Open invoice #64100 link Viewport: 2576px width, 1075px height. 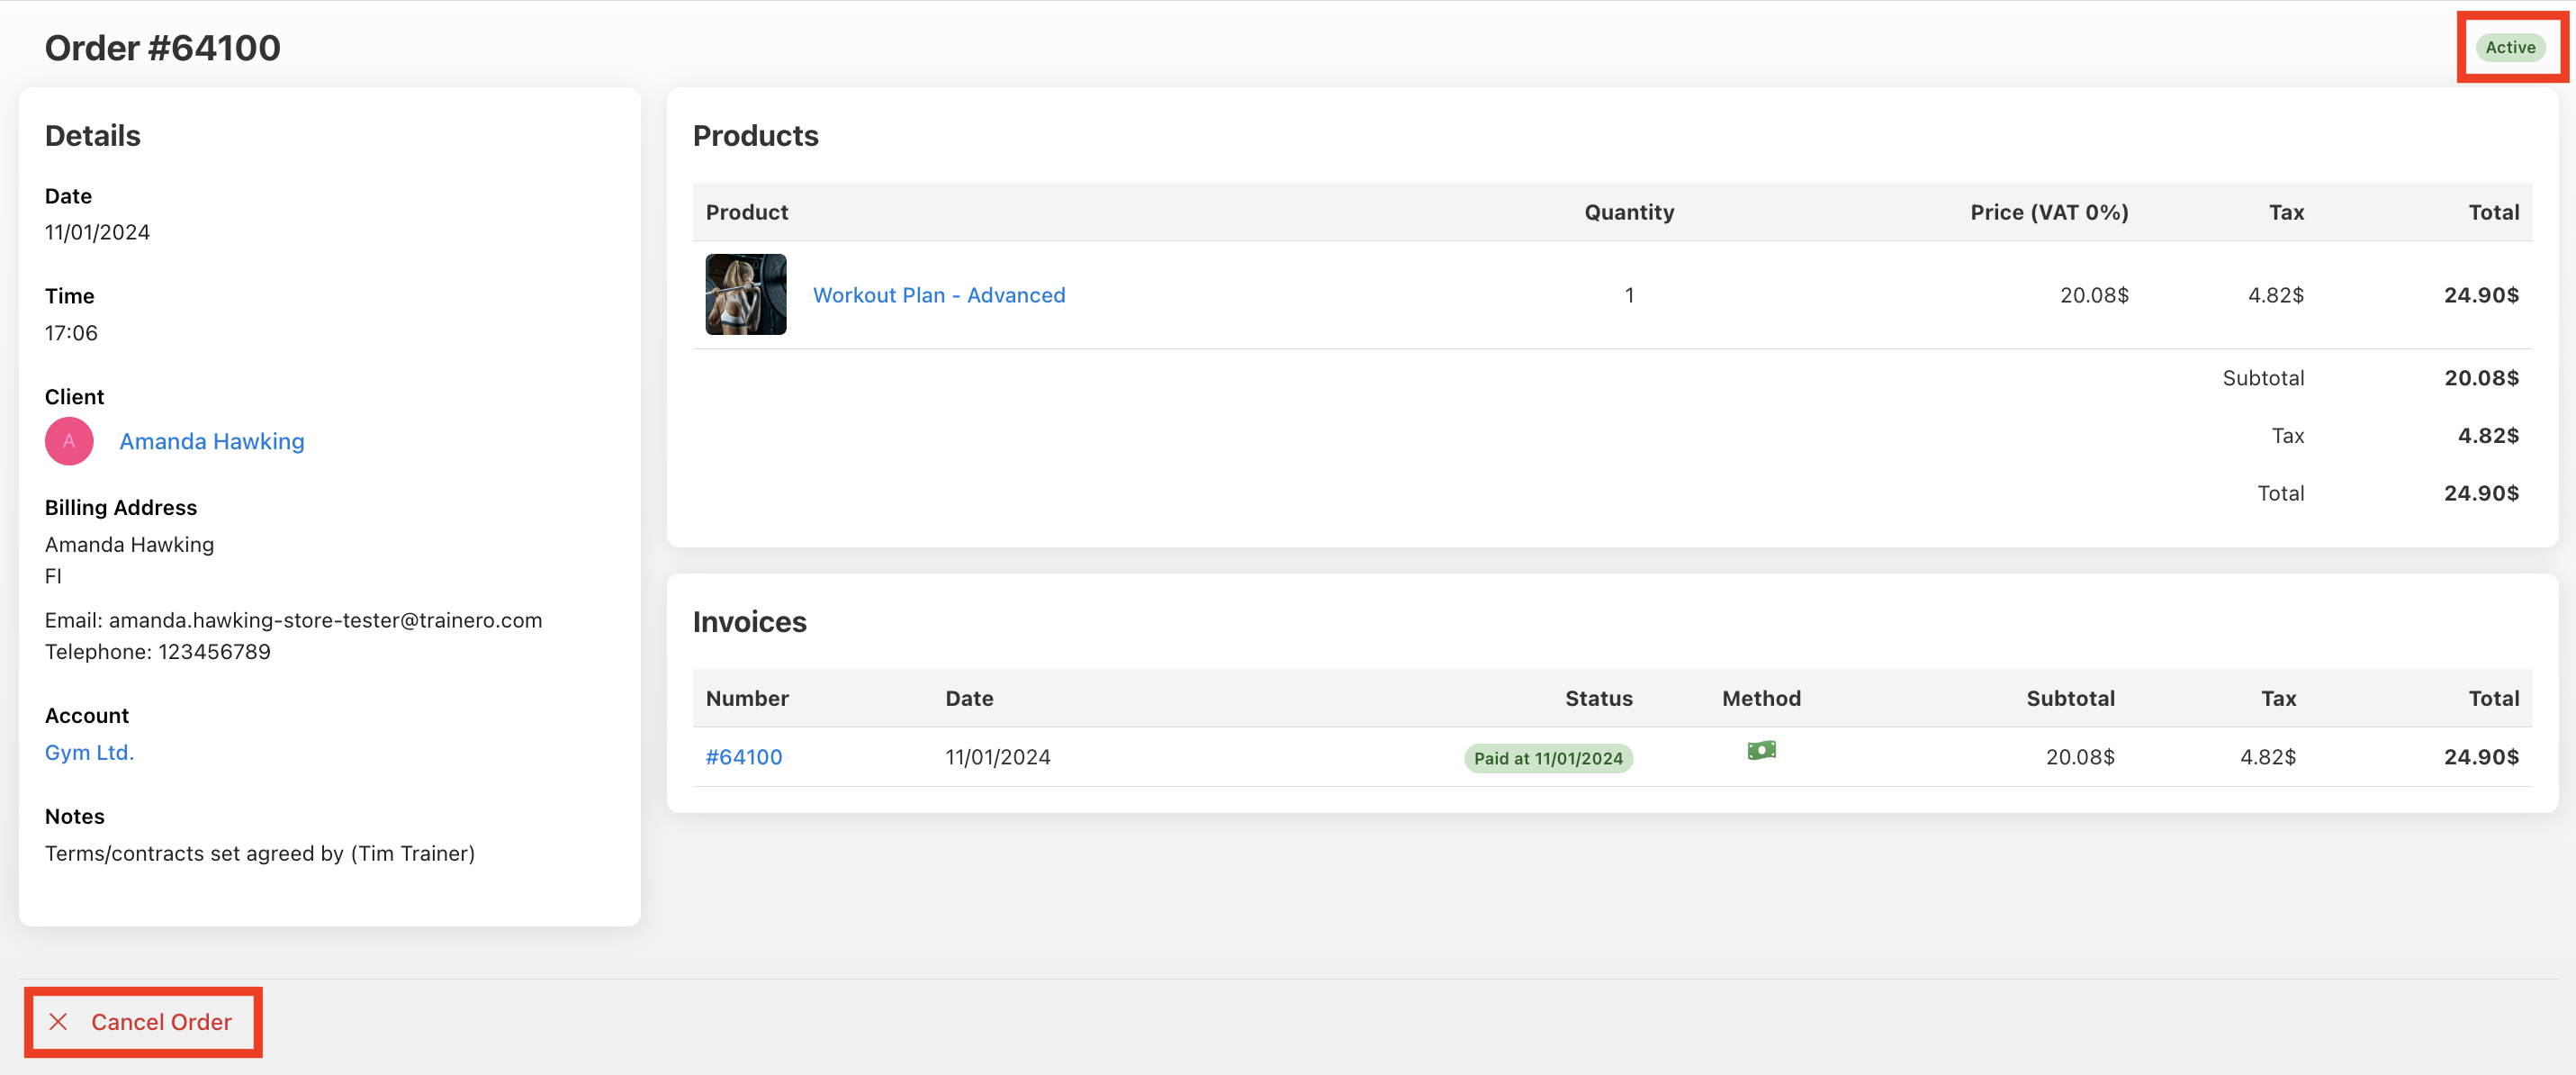(744, 757)
